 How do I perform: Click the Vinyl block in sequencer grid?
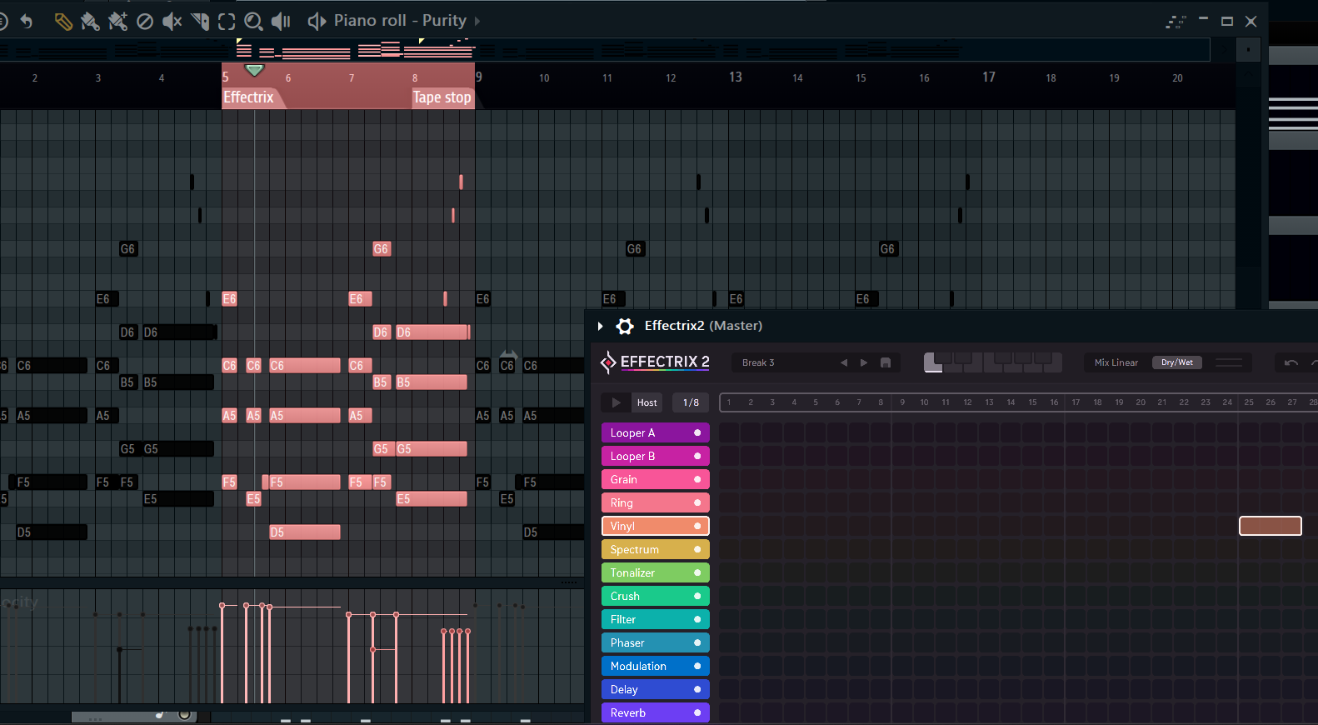click(x=1271, y=526)
